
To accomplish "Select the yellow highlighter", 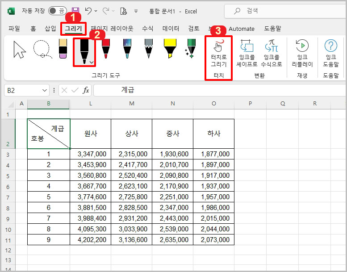I will (170, 49).
